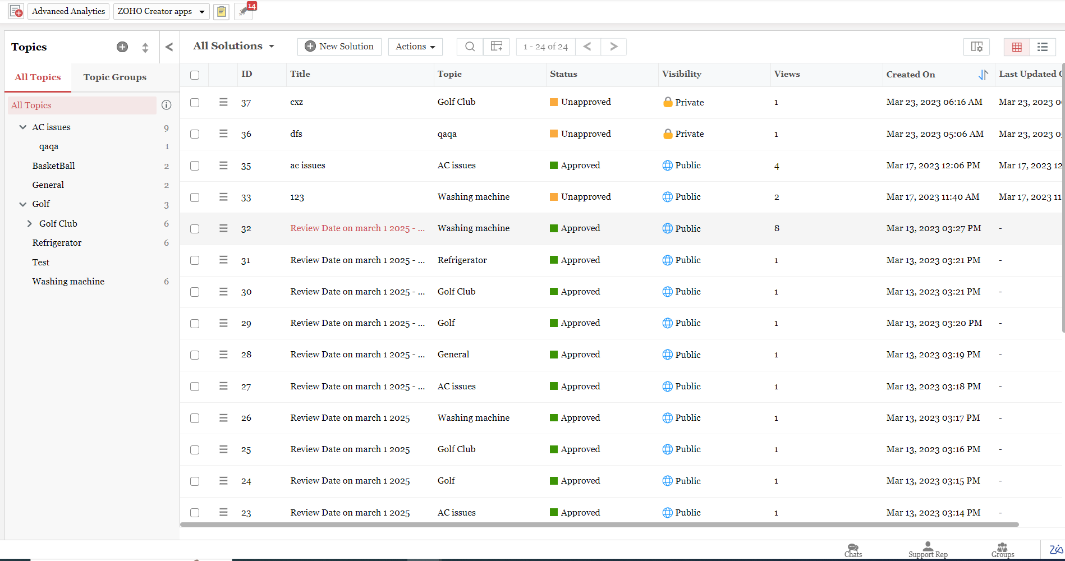Open column customization settings icon

tap(976, 47)
